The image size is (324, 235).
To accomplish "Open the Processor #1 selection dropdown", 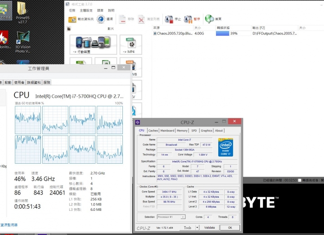I will pyautogui.click(x=171, y=217).
